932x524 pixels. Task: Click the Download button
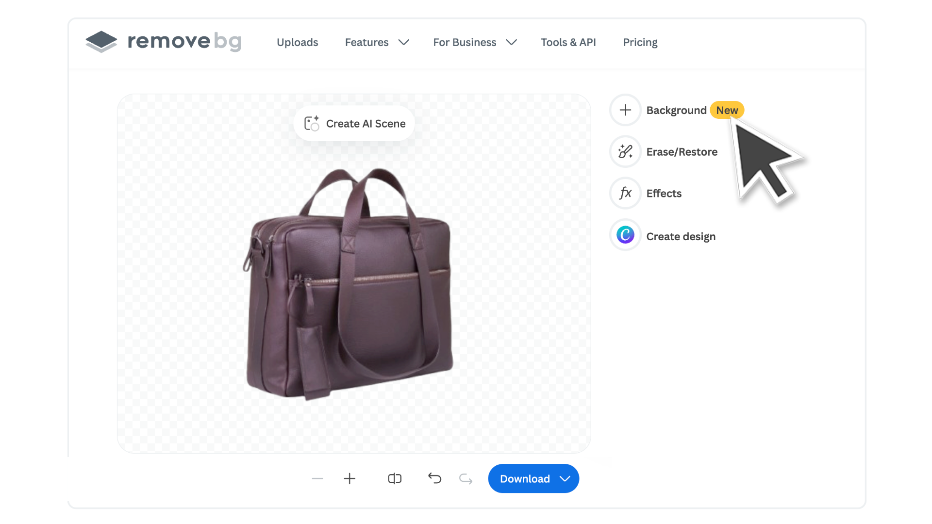pyautogui.click(x=525, y=478)
